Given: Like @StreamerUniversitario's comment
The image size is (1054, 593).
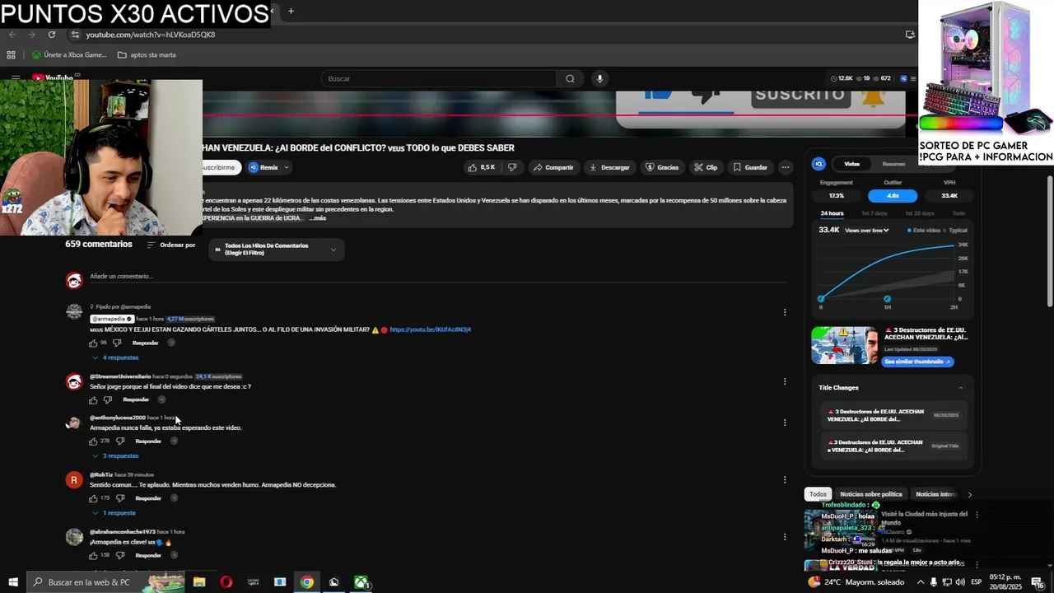Looking at the screenshot, I should pyautogui.click(x=93, y=400).
